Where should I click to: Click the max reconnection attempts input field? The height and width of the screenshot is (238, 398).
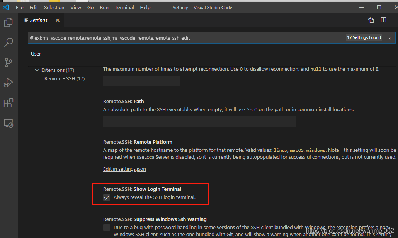click(142, 81)
